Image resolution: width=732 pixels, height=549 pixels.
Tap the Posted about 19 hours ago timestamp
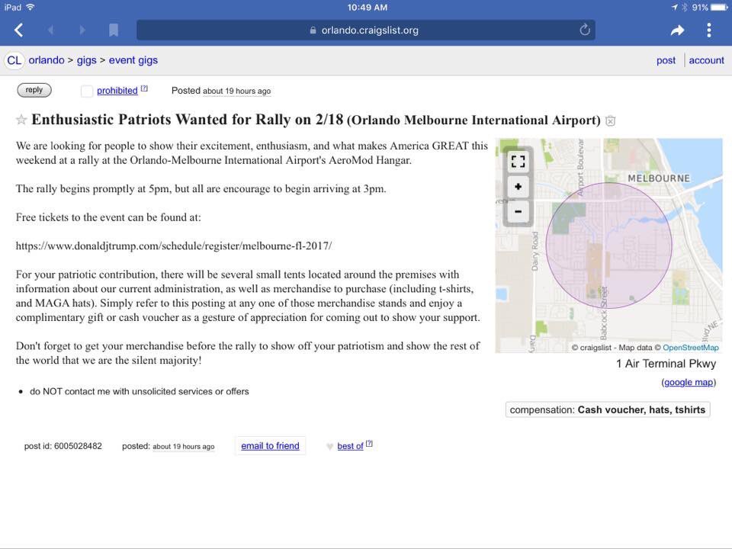coord(221,91)
